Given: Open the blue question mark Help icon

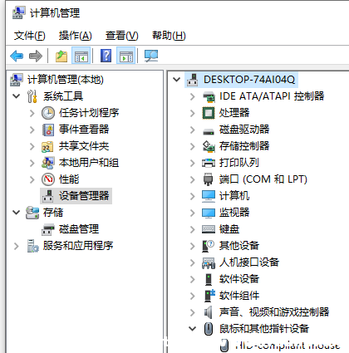Looking at the screenshot, I should [106, 56].
